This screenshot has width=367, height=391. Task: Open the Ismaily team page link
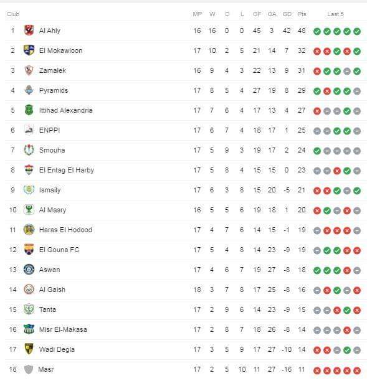[x=50, y=190]
